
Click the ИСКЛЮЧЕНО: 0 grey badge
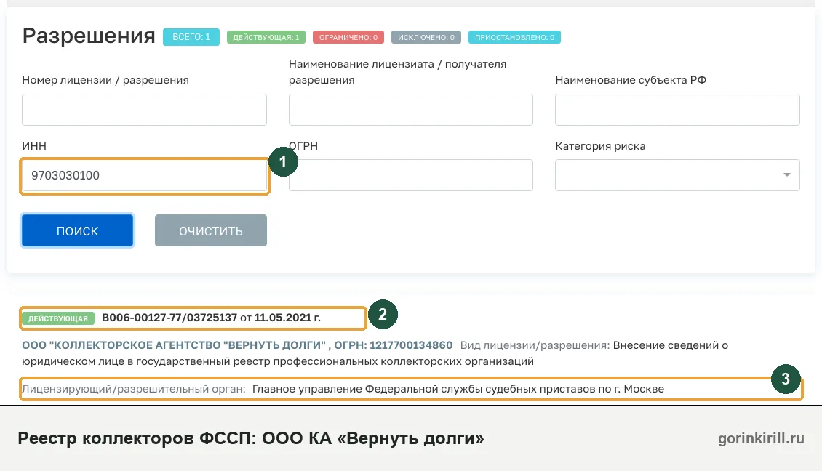click(x=426, y=37)
